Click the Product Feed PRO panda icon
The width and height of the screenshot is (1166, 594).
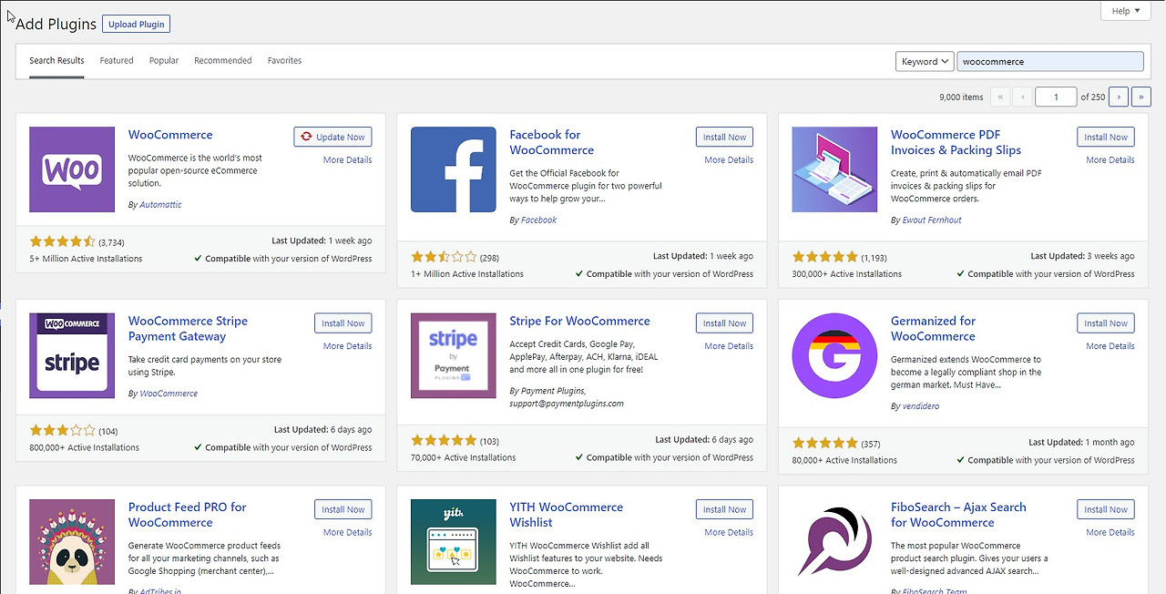pos(72,542)
